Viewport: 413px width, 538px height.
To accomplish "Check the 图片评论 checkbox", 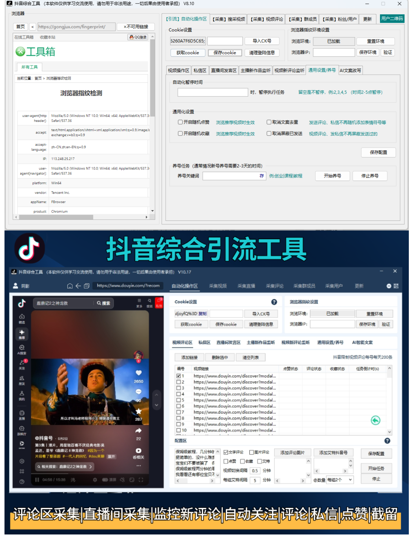I will tap(252, 452).
